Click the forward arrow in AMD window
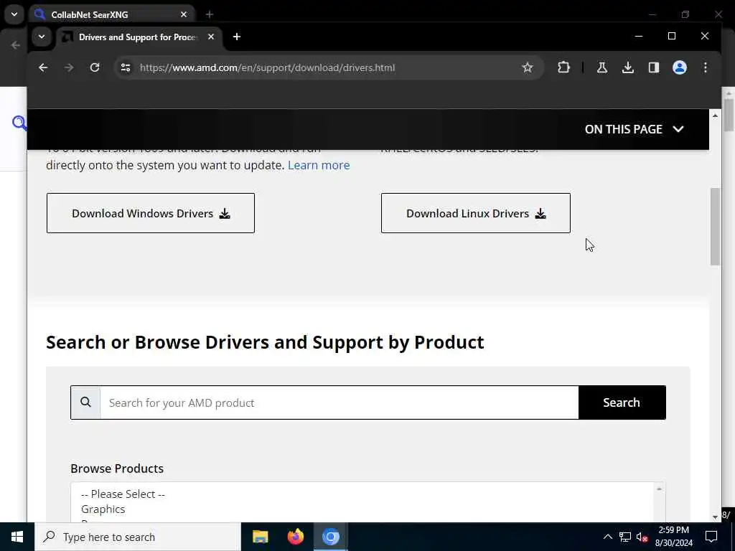This screenshot has height=551, width=735. pyautogui.click(x=69, y=67)
